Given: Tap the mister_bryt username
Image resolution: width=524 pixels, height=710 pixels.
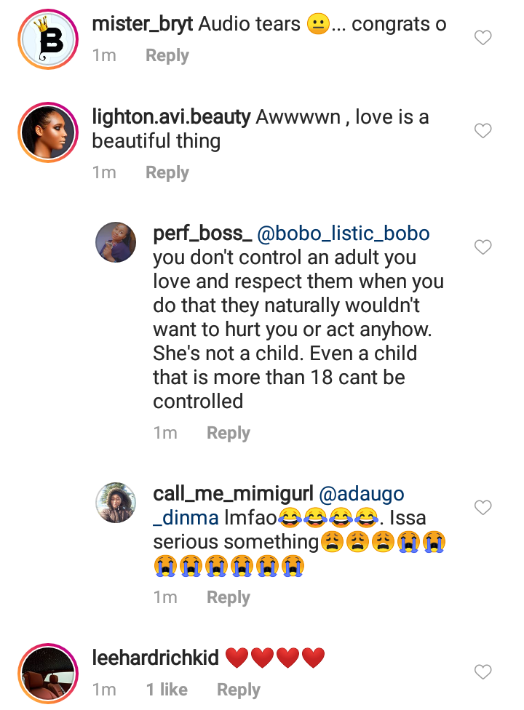Looking at the screenshot, I should [140, 24].
